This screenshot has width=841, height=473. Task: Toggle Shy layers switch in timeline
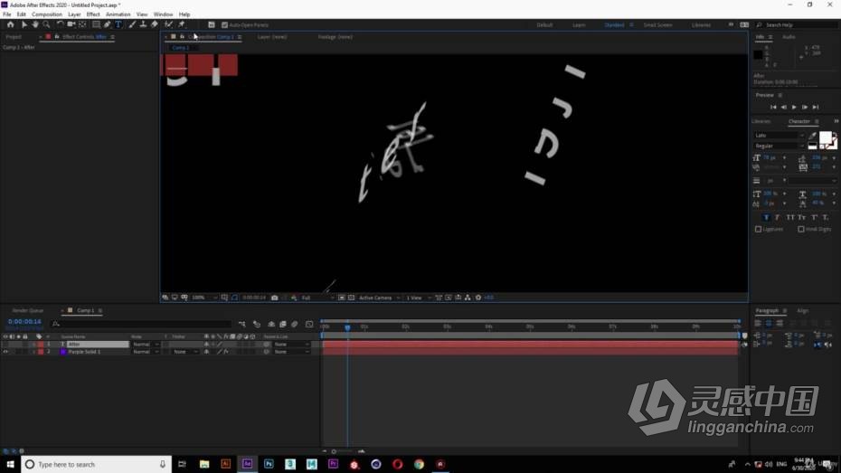pos(271,325)
